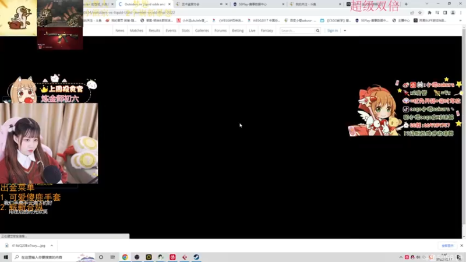
Task: Expand dropdown arrow next to Sign in
Action: (345, 31)
